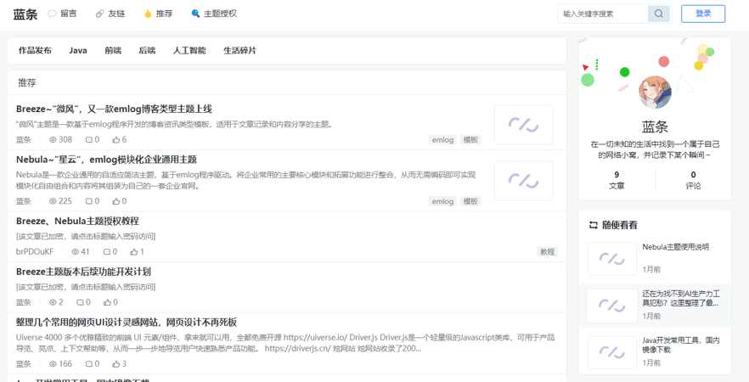Open the Java开发常用工具 sidebar post
749x382 pixels.
pos(681,345)
